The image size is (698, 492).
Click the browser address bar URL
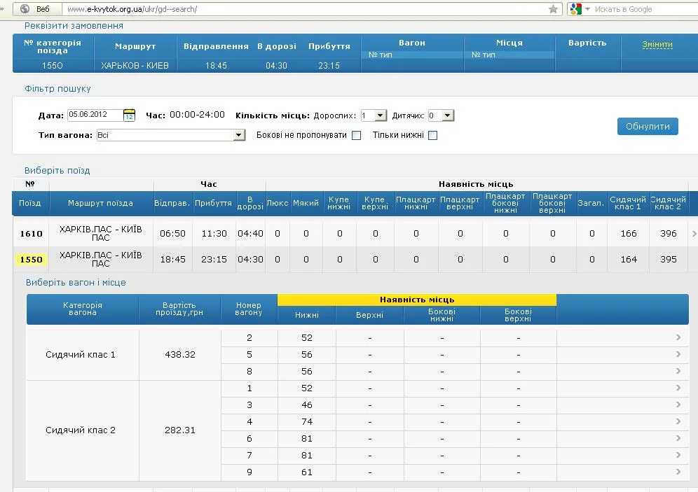[301, 9]
